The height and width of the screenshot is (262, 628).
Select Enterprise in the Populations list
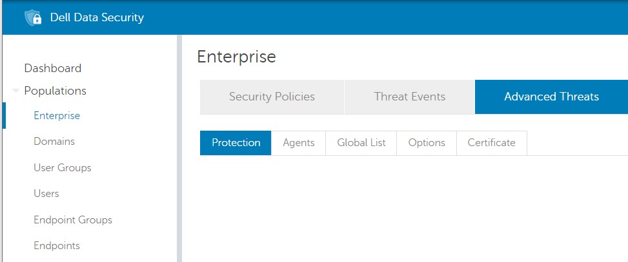coord(57,116)
